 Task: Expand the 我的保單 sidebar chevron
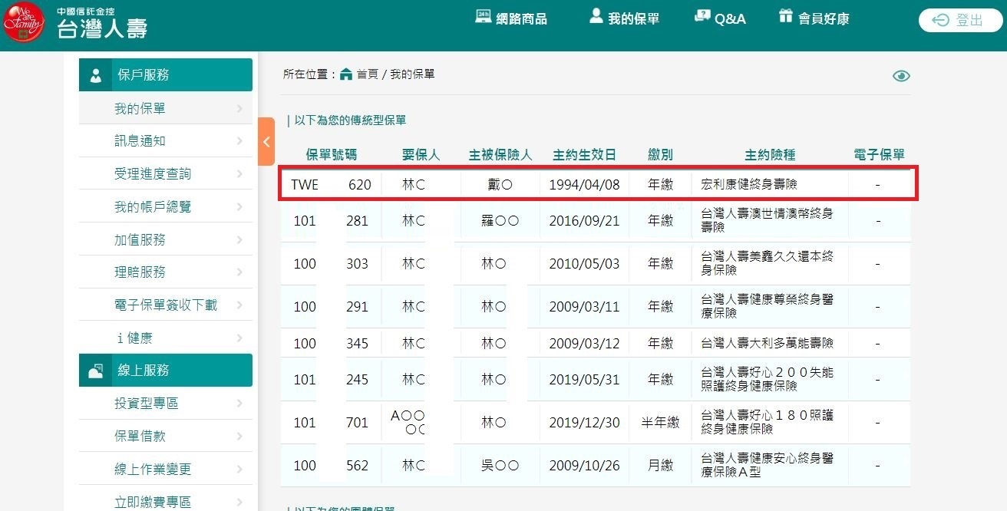(x=240, y=109)
